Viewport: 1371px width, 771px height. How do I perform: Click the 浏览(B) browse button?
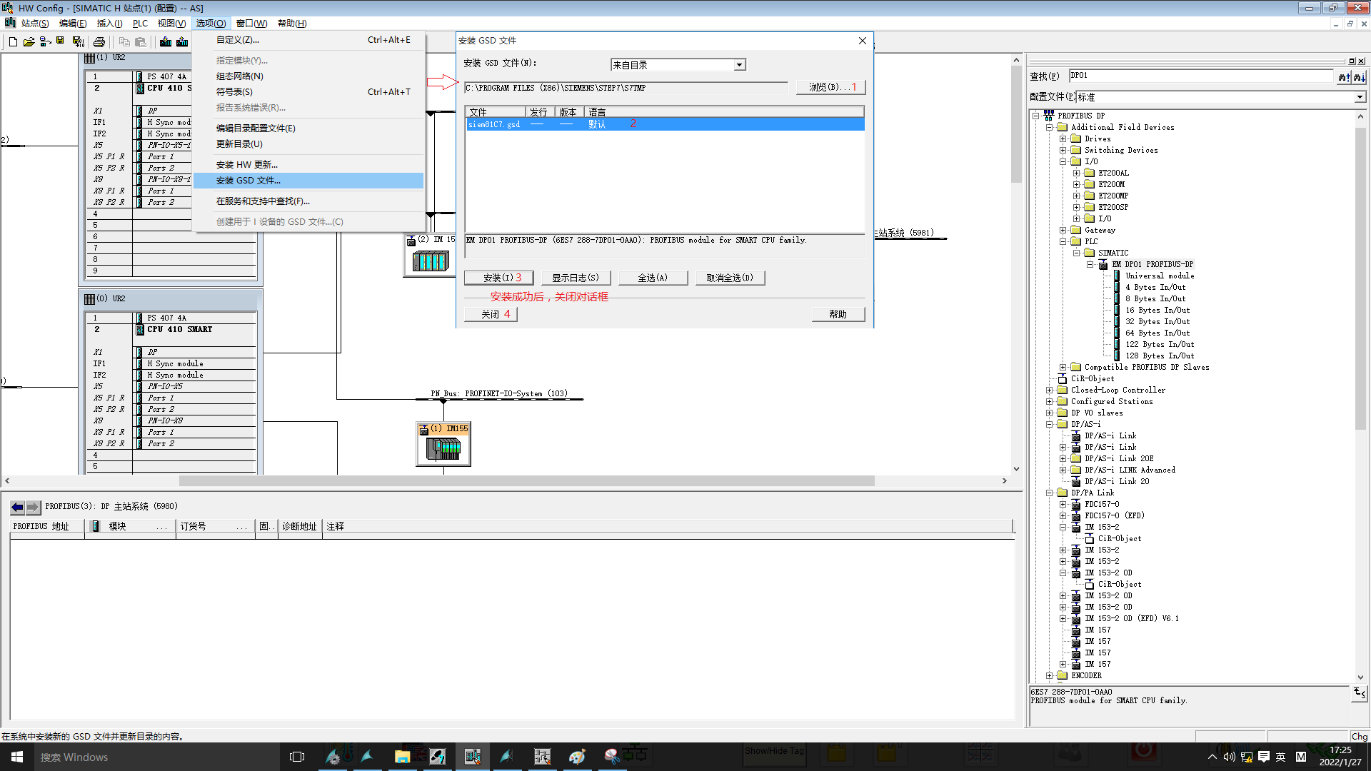(830, 87)
